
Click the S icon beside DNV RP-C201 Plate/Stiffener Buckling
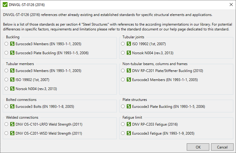point(129,71)
